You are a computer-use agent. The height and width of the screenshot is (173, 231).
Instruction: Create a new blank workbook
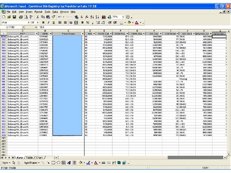[4, 17]
